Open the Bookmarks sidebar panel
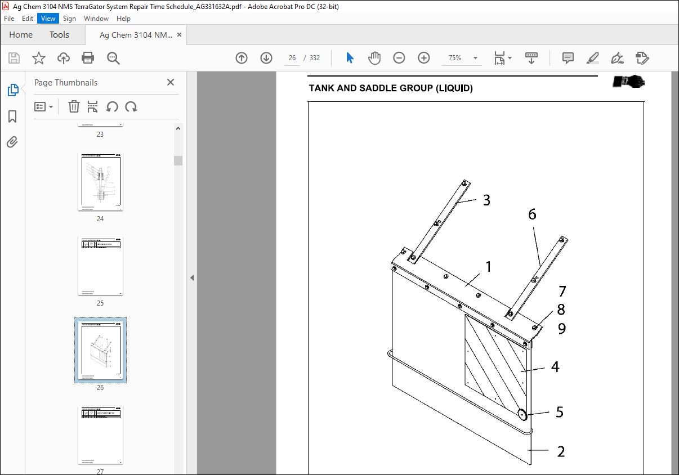 [12, 116]
